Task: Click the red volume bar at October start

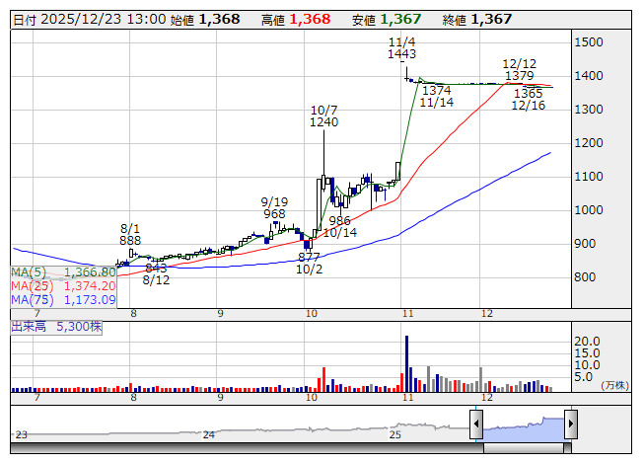Action: 323,379
